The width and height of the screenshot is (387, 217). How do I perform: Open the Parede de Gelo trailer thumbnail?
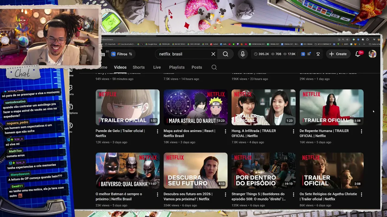[x=128, y=107]
